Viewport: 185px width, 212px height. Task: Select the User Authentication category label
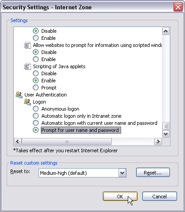[x=46, y=95]
